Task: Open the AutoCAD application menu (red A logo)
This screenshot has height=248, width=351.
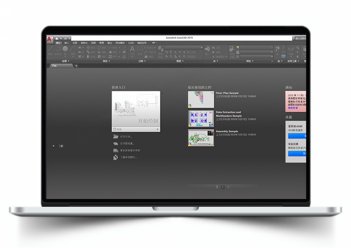Action: pos(50,39)
